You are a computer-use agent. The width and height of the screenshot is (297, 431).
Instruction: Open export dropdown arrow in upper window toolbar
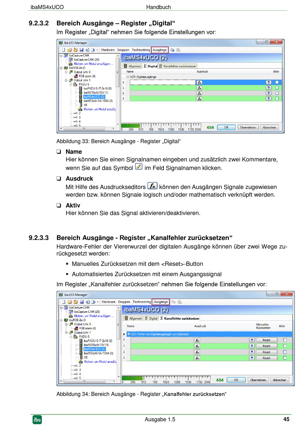point(97,50)
